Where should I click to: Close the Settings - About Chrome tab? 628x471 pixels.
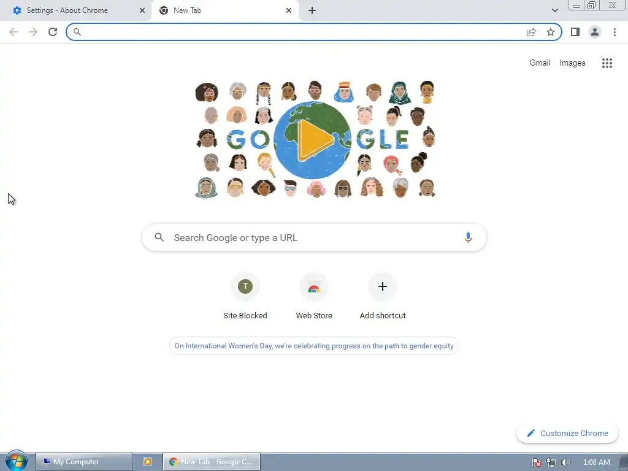(142, 10)
